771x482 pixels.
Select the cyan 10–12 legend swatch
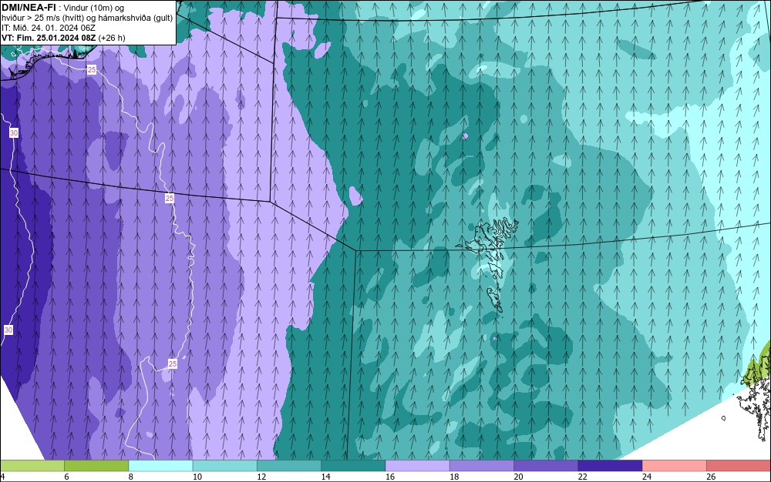224,465
